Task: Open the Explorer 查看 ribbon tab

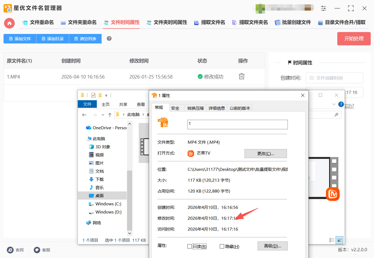Action: [x=141, y=104]
